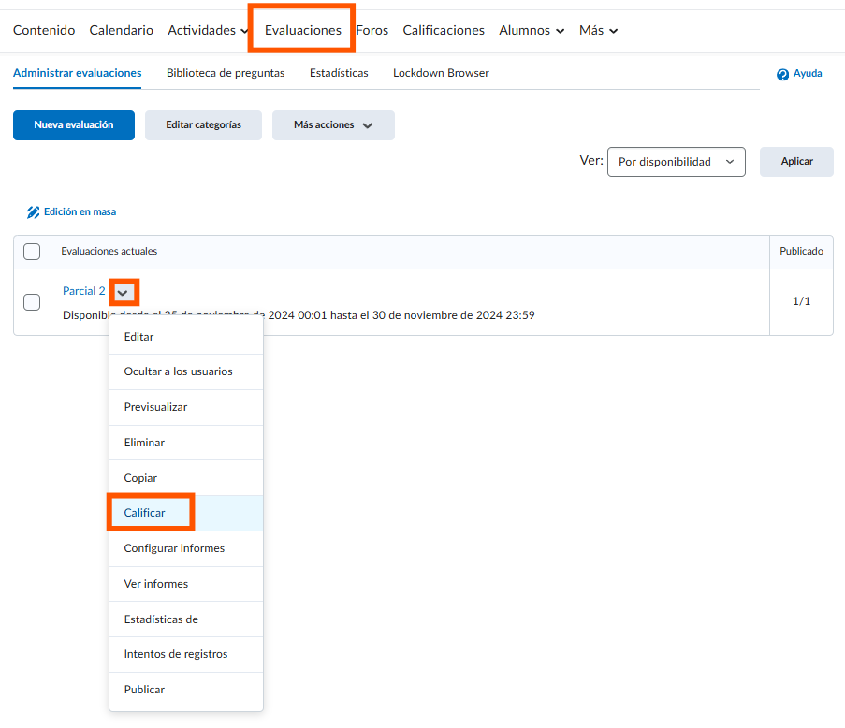Click the chevron next to Parcial 2

[x=123, y=292]
